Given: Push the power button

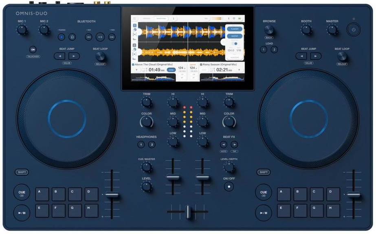Looking at the screenshot, I should tap(354, 30).
